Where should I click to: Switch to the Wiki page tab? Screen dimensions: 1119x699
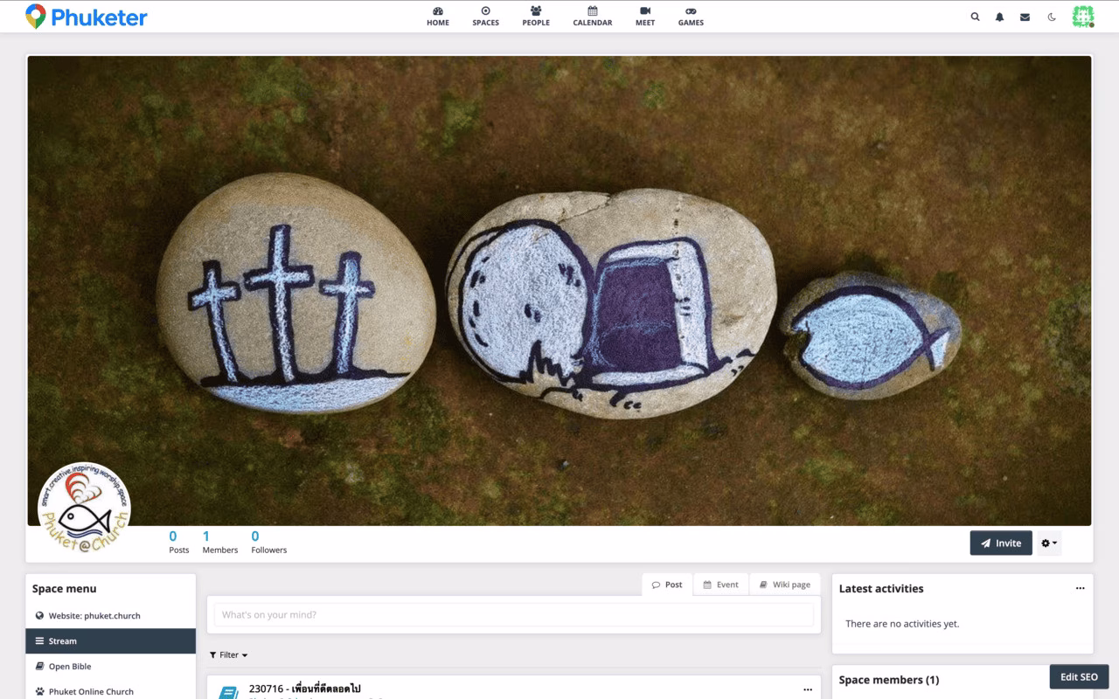pyautogui.click(x=785, y=585)
